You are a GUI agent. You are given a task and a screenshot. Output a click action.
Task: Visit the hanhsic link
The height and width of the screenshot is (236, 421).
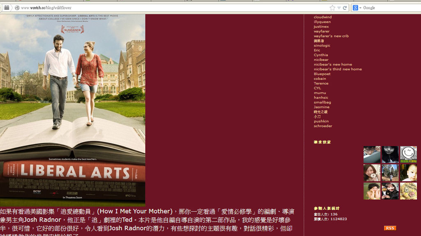click(321, 97)
